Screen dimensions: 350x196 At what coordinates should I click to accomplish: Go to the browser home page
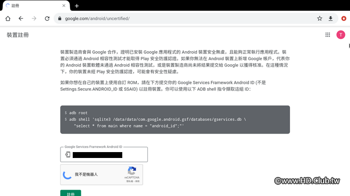pos(8,19)
